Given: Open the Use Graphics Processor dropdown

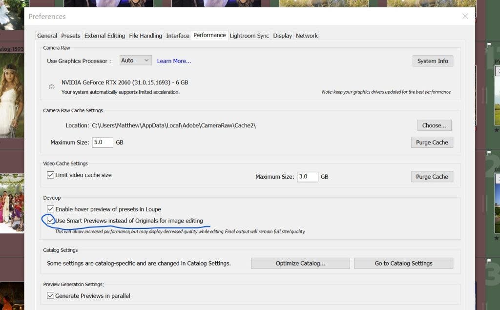Looking at the screenshot, I should [x=135, y=61].
